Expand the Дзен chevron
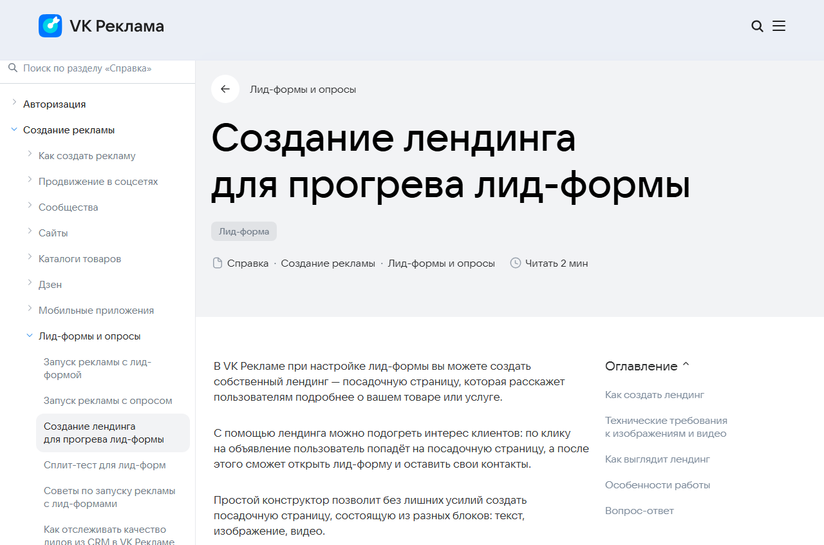 (30, 282)
